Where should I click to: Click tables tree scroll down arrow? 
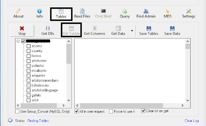tap(69, 100)
